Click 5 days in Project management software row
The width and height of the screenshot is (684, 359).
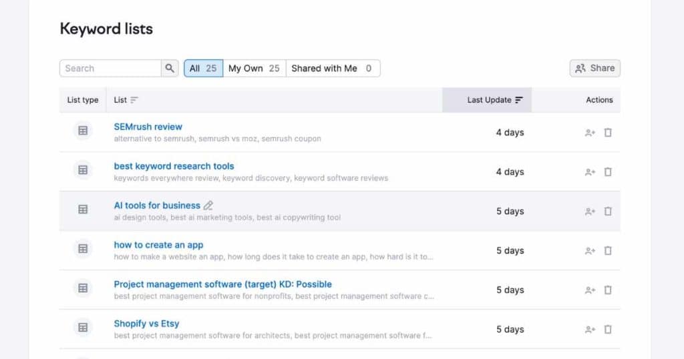510,290
